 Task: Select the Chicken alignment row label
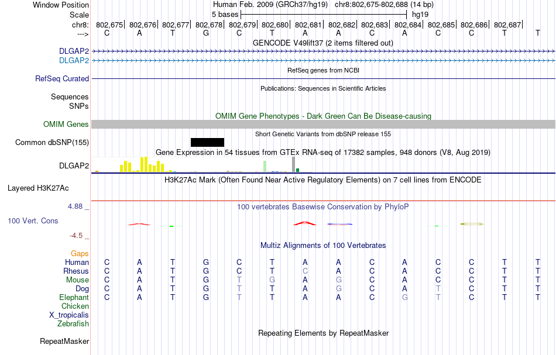pos(75,306)
